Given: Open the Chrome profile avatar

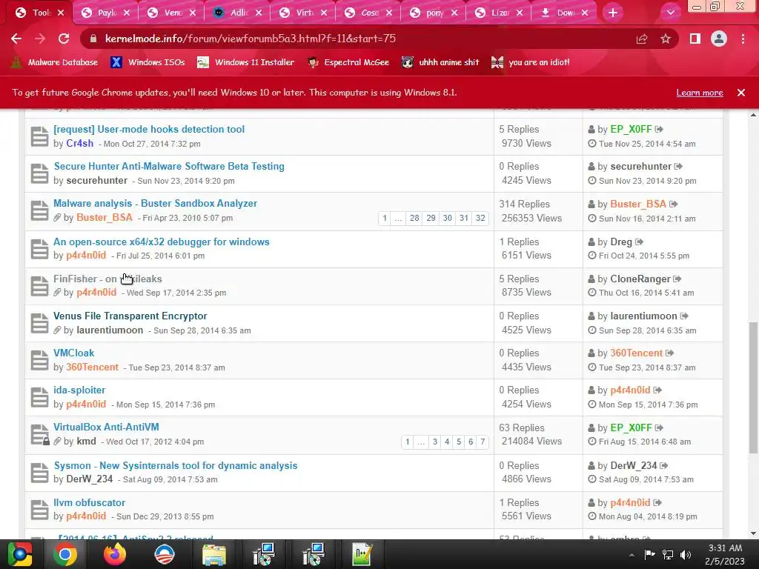Looking at the screenshot, I should coord(719,39).
